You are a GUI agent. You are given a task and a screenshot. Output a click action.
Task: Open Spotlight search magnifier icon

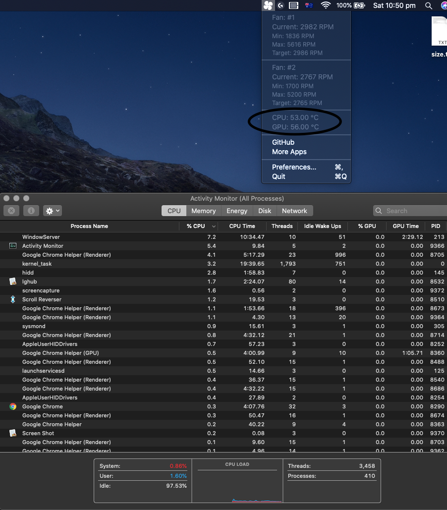point(429,5)
